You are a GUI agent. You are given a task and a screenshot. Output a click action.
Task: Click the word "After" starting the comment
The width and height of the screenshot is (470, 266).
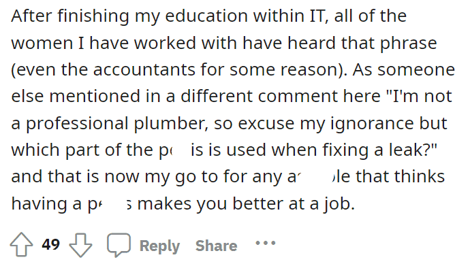31,16
